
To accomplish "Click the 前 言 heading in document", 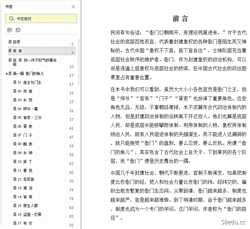I will coord(180,19).
